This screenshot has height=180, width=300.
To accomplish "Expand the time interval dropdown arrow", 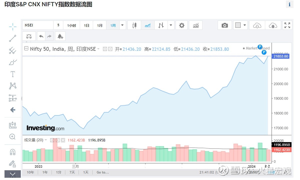I will (x=122, y=25).
